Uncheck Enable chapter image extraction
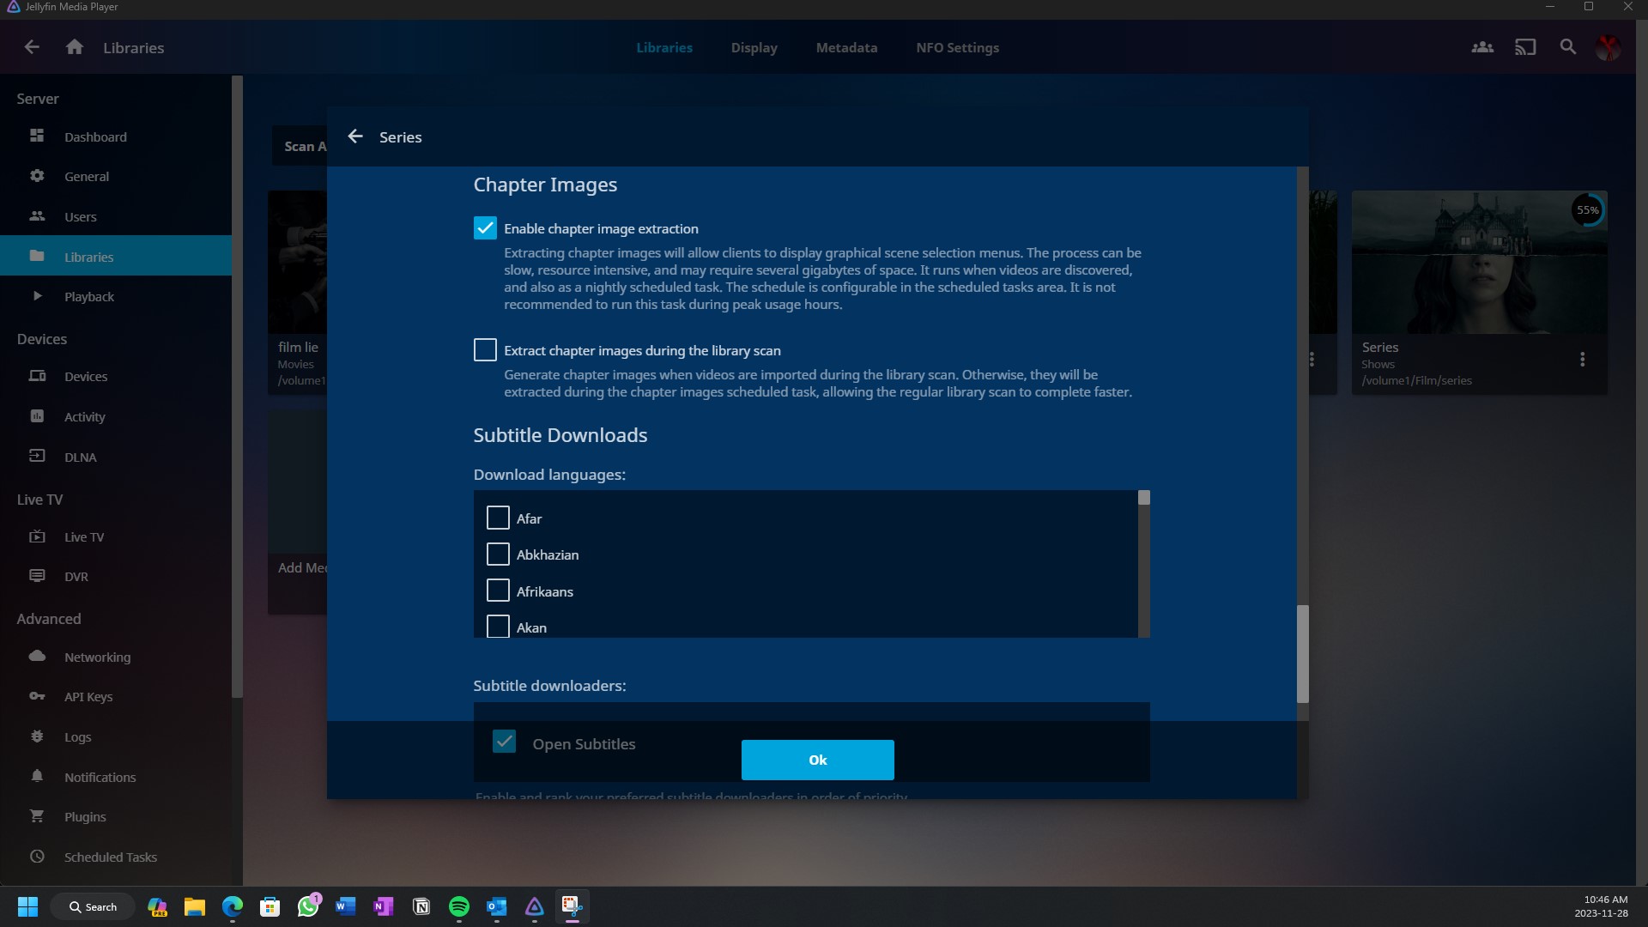Image resolution: width=1648 pixels, height=927 pixels. tap(485, 228)
